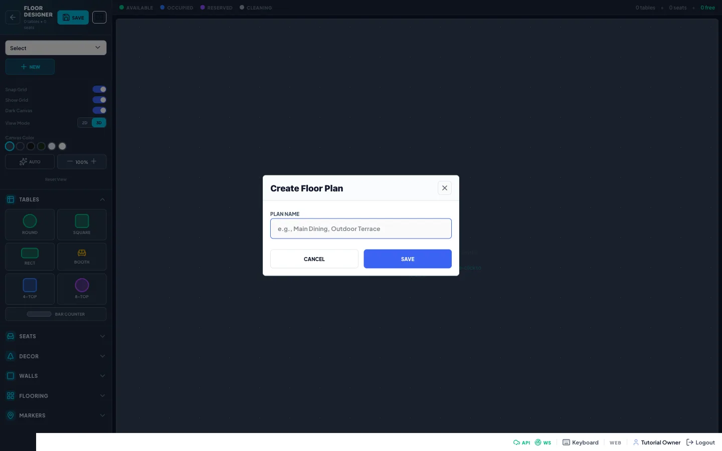Screen dimensions: 722x451
Task: Add a Bar Counter
Action: tap(56, 314)
